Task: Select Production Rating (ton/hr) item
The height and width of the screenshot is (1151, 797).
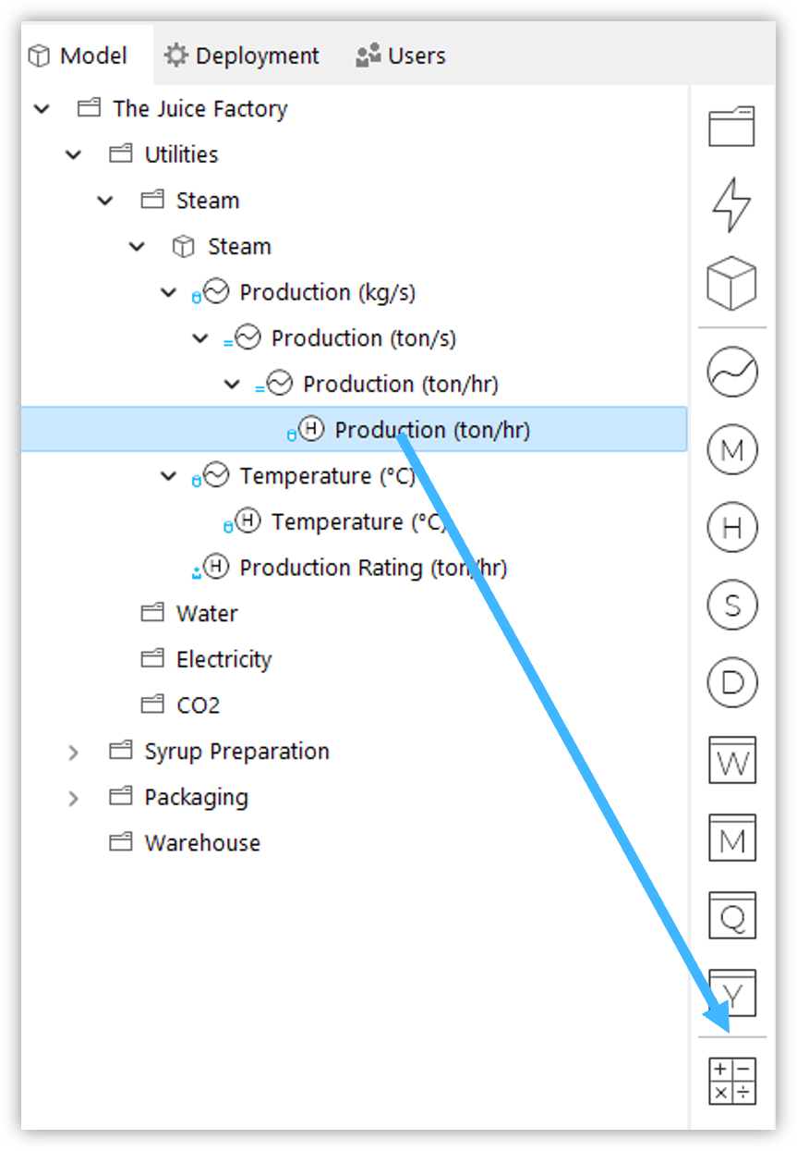Action: tap(349, 568)
